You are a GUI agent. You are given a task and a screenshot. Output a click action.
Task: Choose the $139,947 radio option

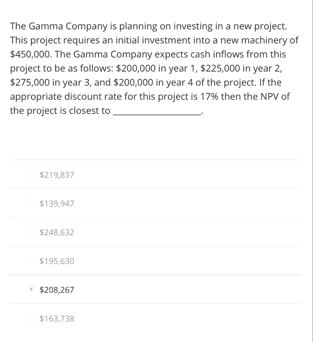coord(31,203)
